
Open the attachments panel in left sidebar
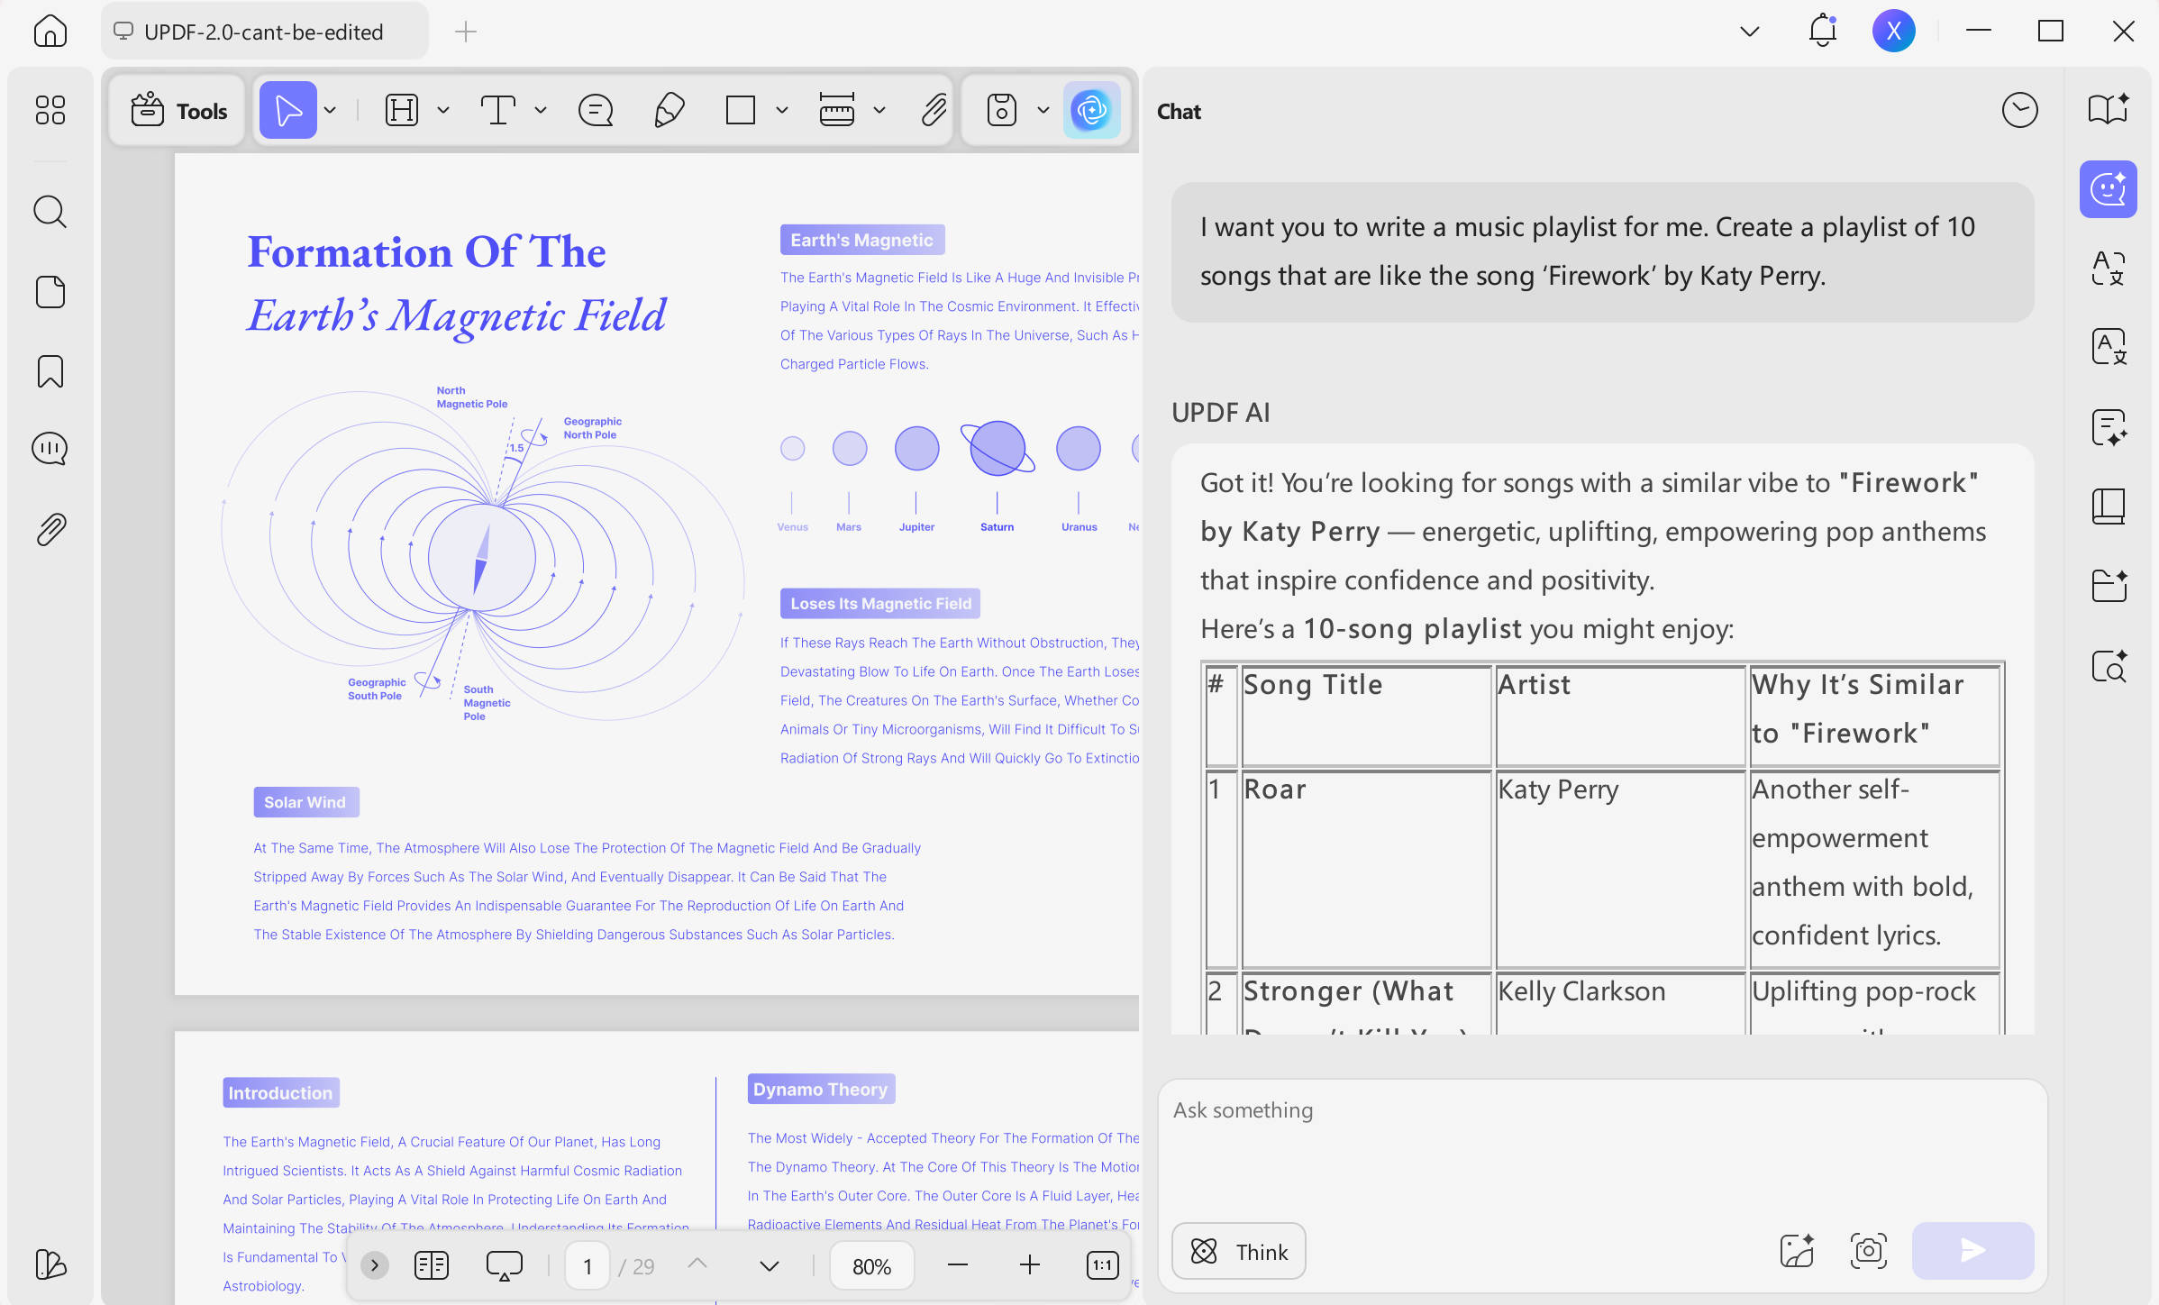50,529
